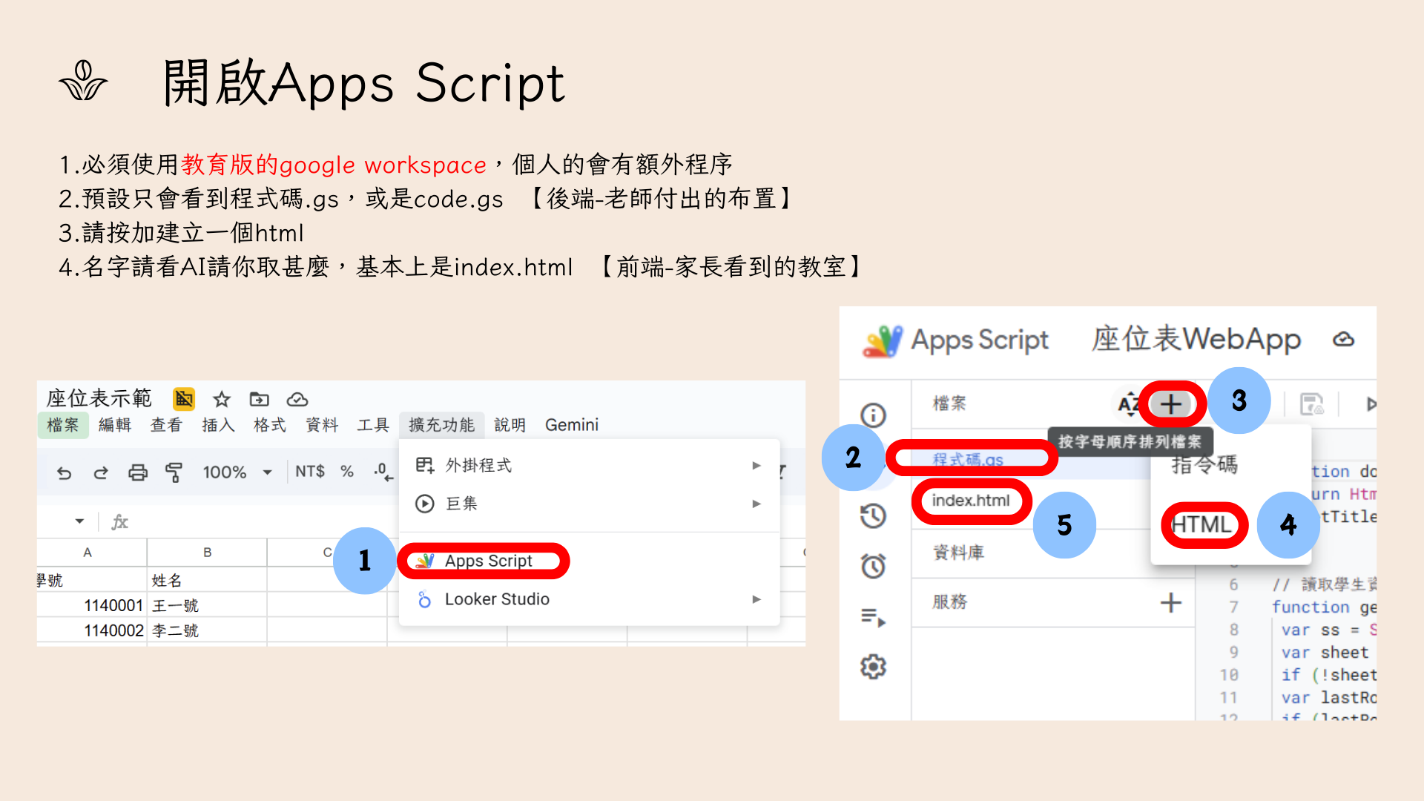Click the paint format roller icon
This screenshot has width=1424, height=801.
(174, 472)
